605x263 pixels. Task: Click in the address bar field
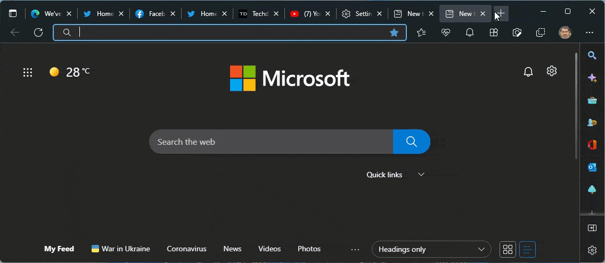click(x=230, y=32)
